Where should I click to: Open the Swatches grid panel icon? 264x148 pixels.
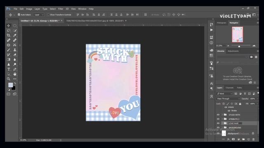212,55
